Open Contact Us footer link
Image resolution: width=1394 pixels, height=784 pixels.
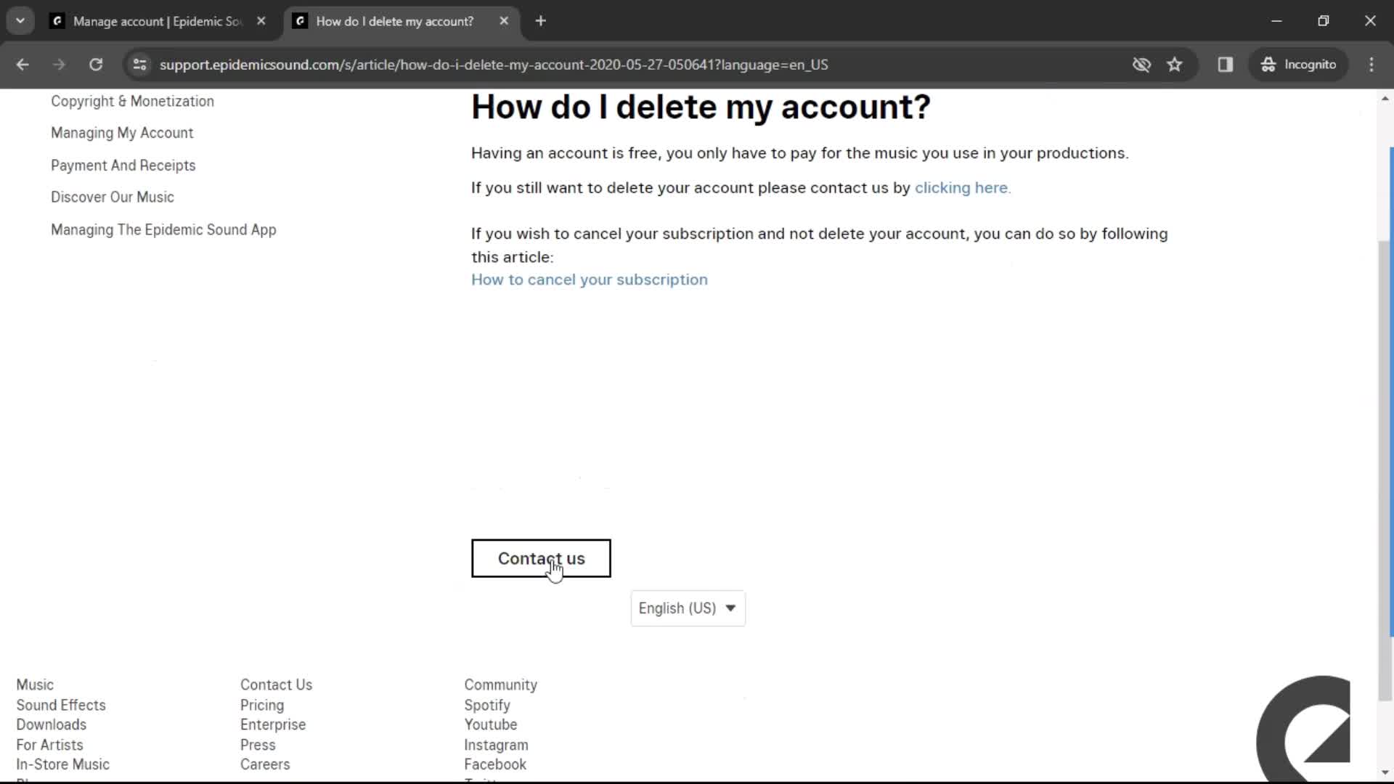click(277, 685)
